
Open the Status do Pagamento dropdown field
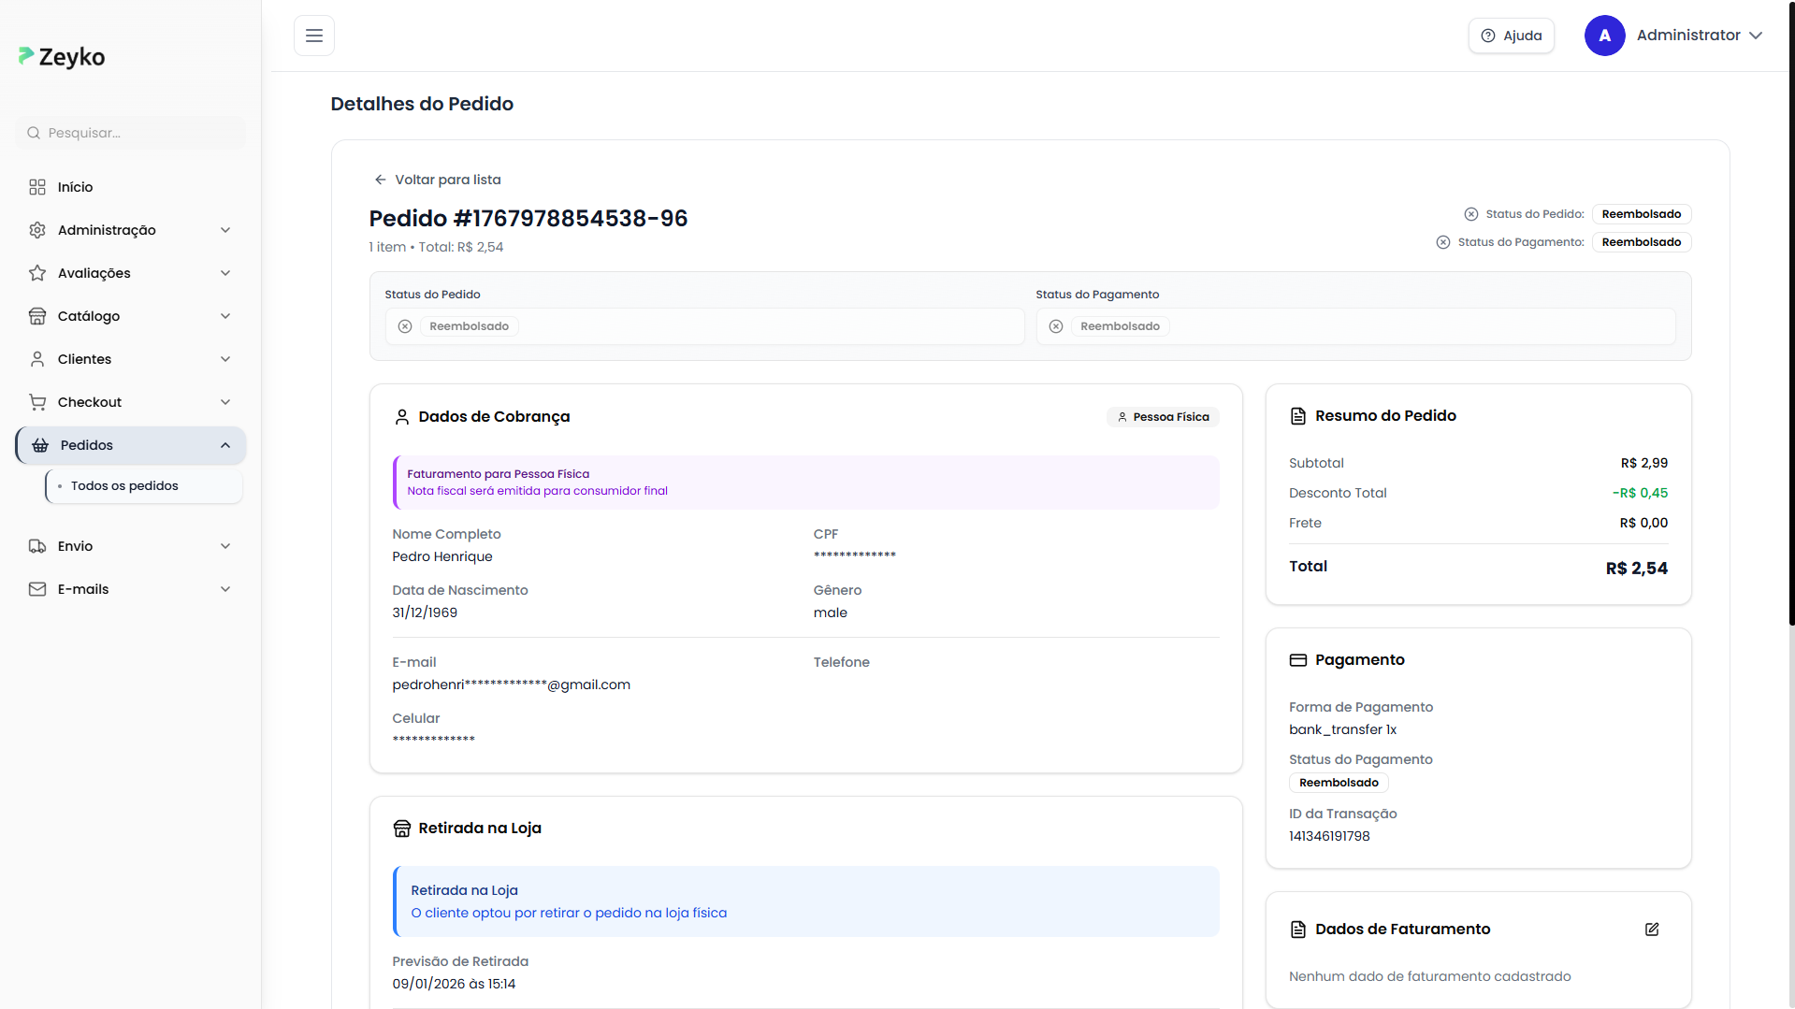pos(1354,326)
